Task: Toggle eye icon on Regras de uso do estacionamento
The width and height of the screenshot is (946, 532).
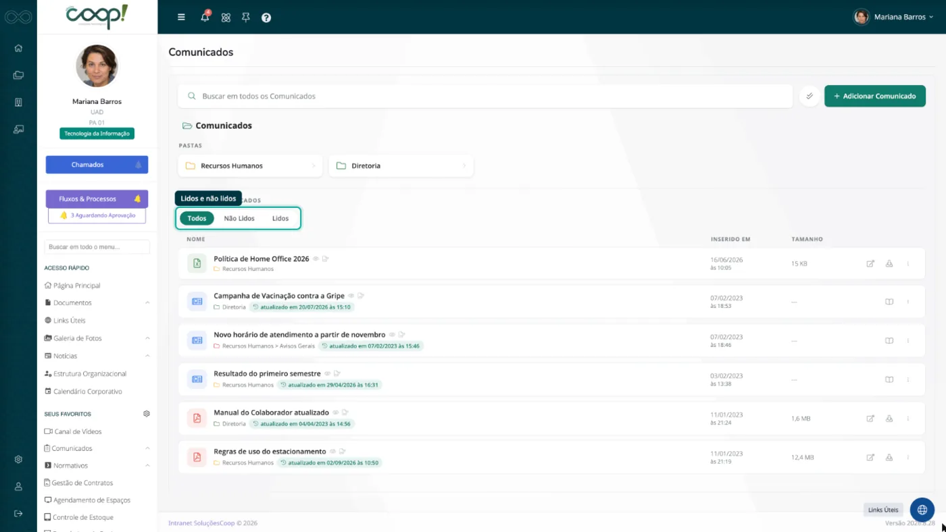Action: click(x=332, y=451)
